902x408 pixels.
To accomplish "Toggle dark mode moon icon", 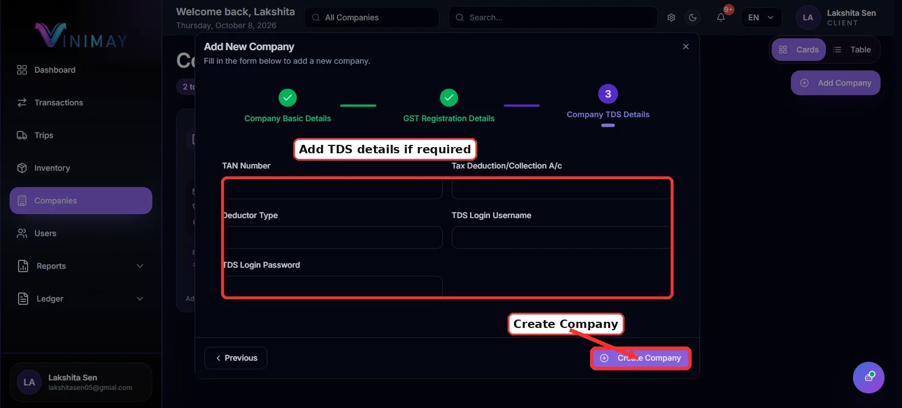I will click(x=693, y=17).
